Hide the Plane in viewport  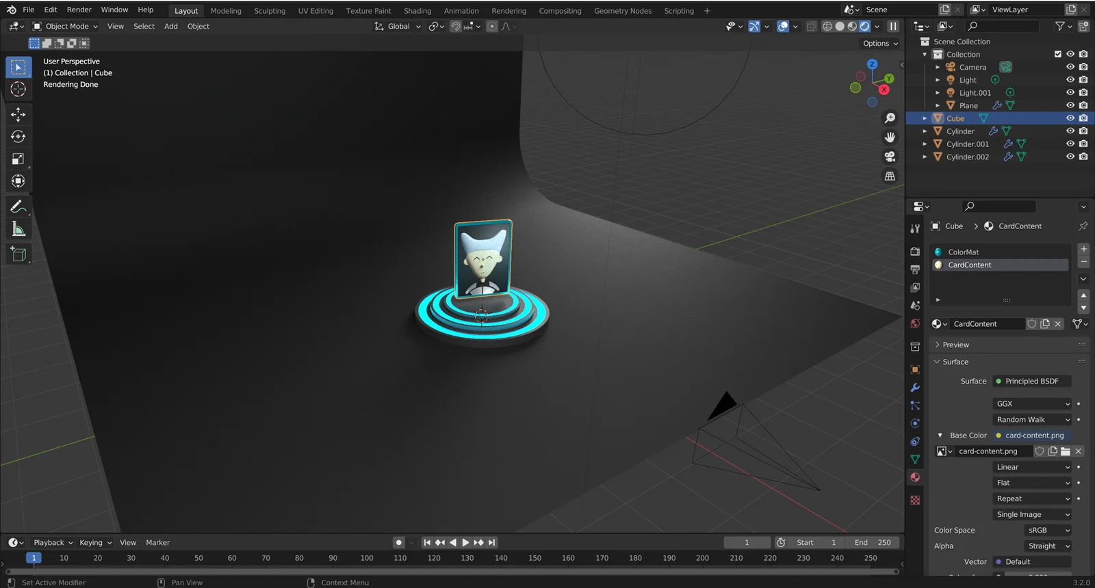tap(1070, 105)
